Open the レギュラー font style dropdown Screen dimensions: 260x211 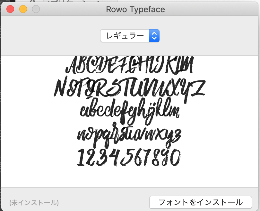[130, 36]
